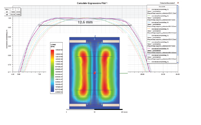Click the X column header in marker table
The width and height of the screenshot is (201, 125).
coord(13,9)
